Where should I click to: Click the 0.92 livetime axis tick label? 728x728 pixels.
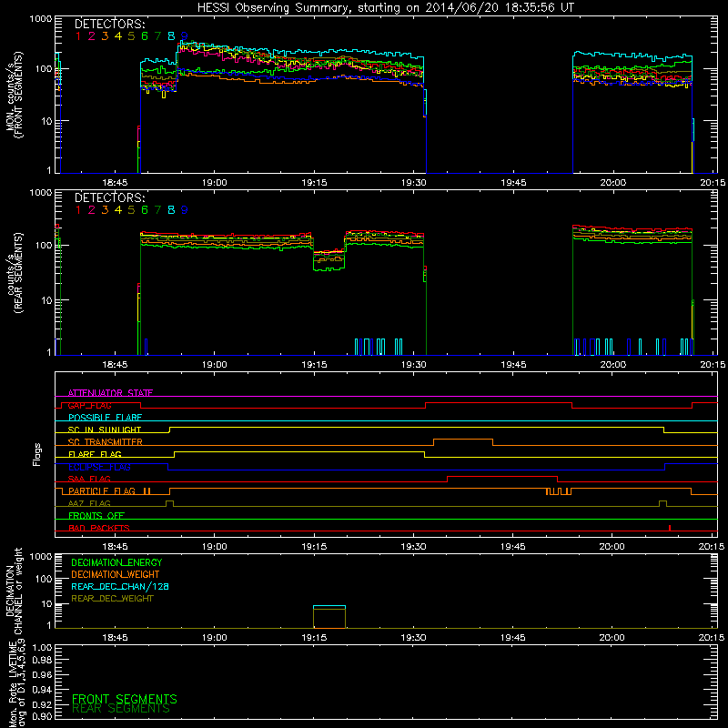(42, 703)
